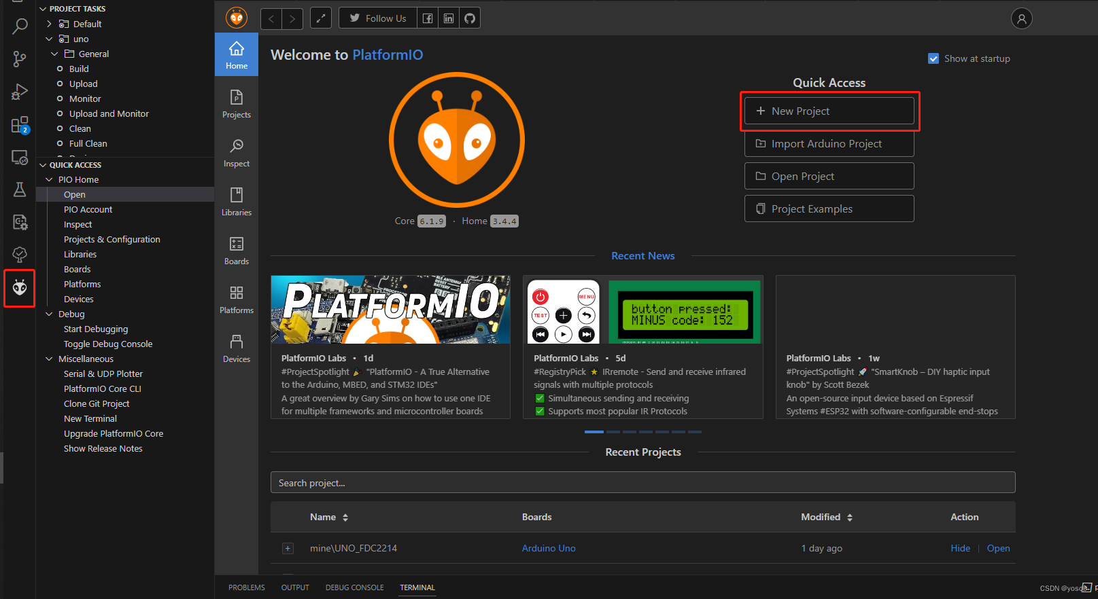Sort projects by Name column arrows
This screenshot has height=599, width=1098.
click(x=345, y=518)
